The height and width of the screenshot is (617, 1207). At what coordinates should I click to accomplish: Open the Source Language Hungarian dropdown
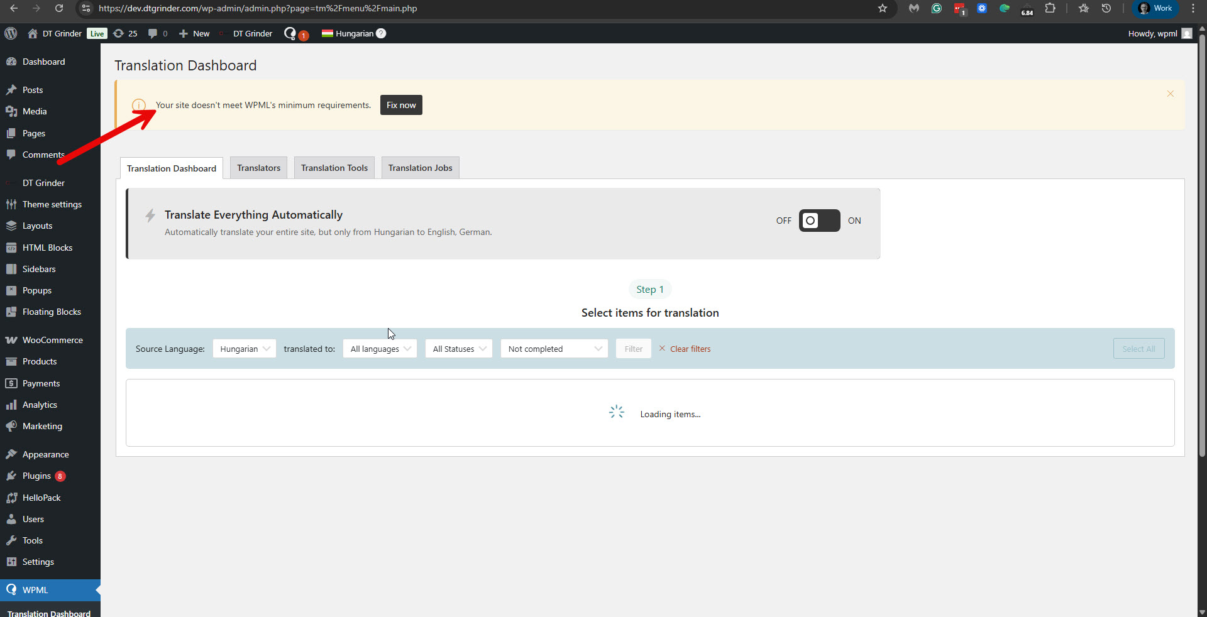[245, 349]
